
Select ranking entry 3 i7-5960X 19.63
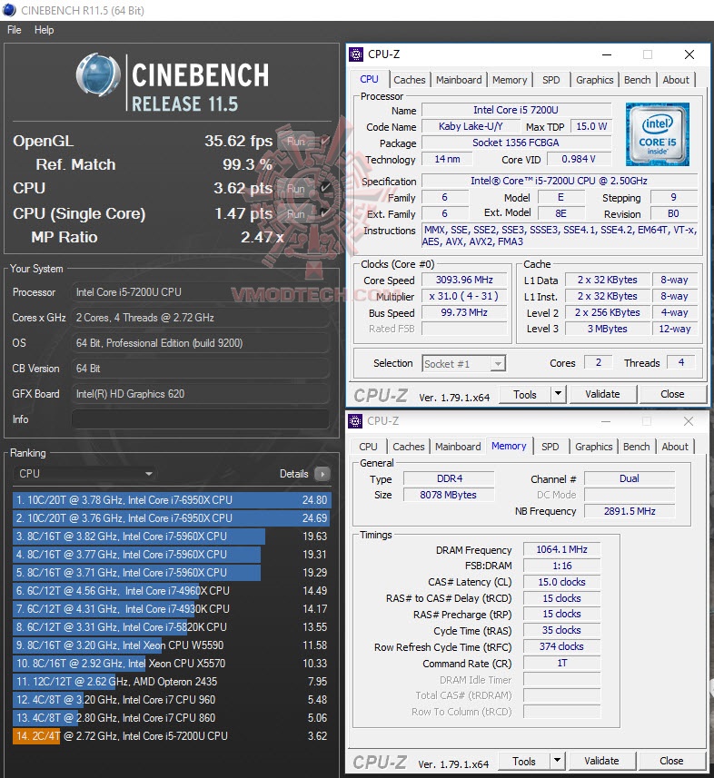click(x=172, y=537)
